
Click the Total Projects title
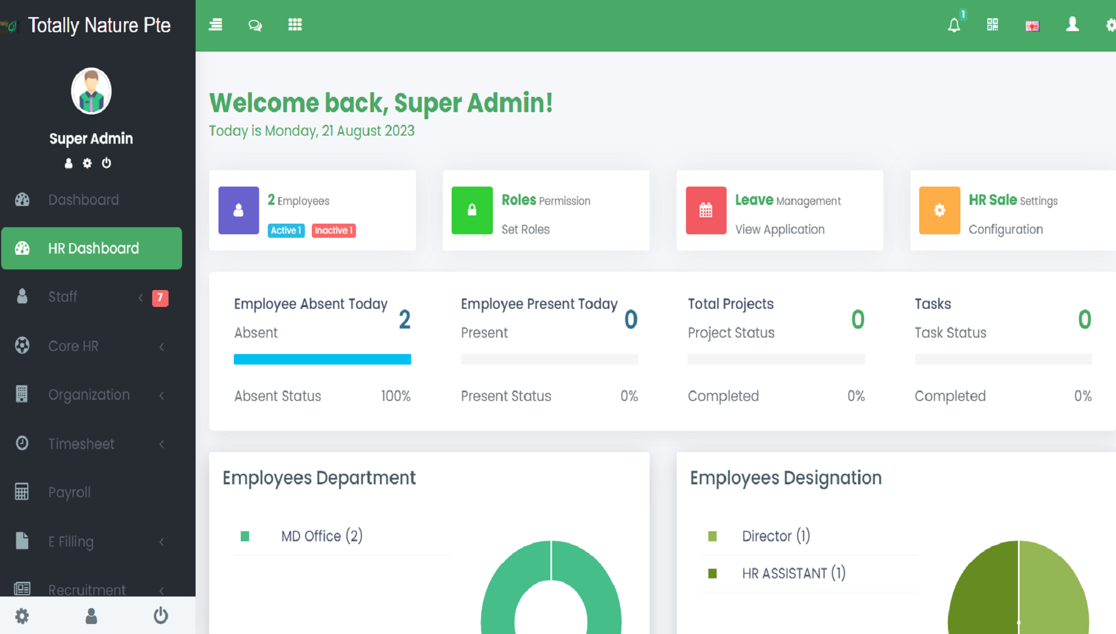[x=731, y=304]
